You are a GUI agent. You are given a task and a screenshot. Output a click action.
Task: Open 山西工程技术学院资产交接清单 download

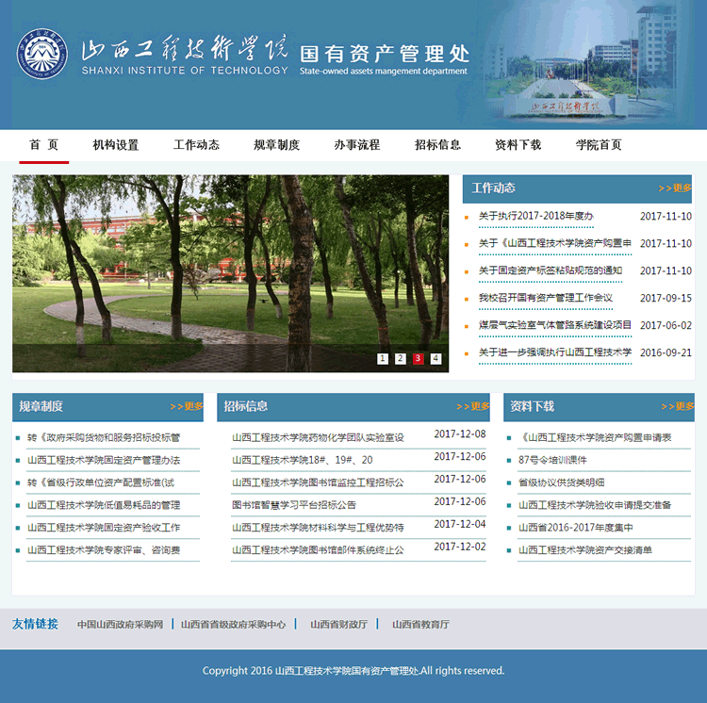pos(584,550)
